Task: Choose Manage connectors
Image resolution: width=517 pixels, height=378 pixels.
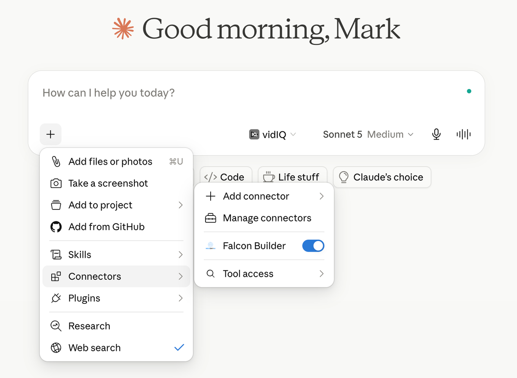Action: point(264,218)
